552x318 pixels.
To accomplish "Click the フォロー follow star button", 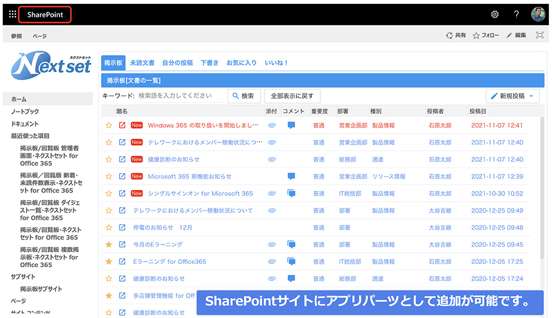I will [486, 35].
